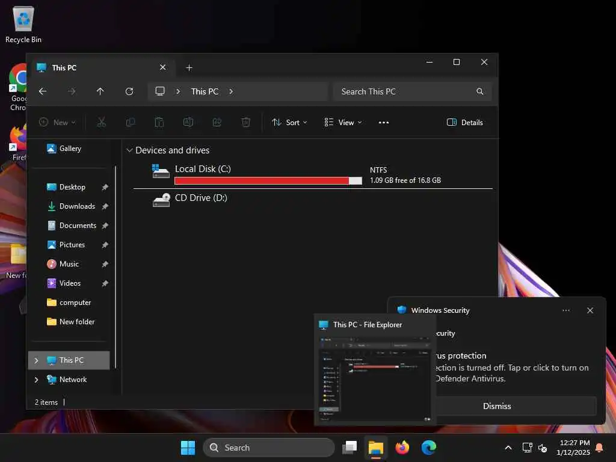Click the File Explorer taskbar icon
Viewport: 616px width, 462px height.
[375, 448]
